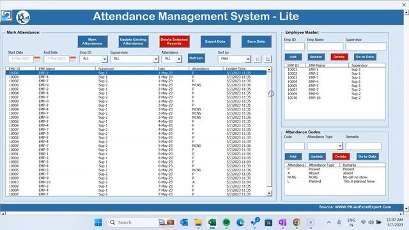
Task: Expand the Supervisor filter dropdown
Action: tap(156, 59)
